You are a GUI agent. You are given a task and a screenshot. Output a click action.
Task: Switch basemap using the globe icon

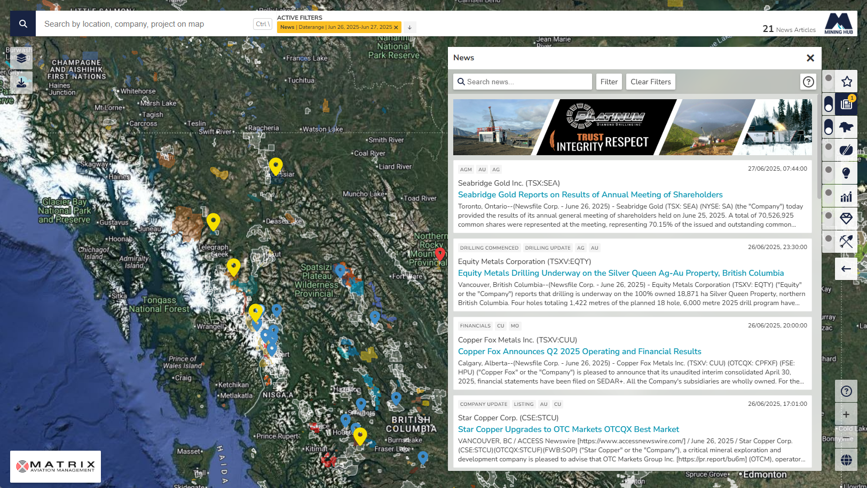846,460
